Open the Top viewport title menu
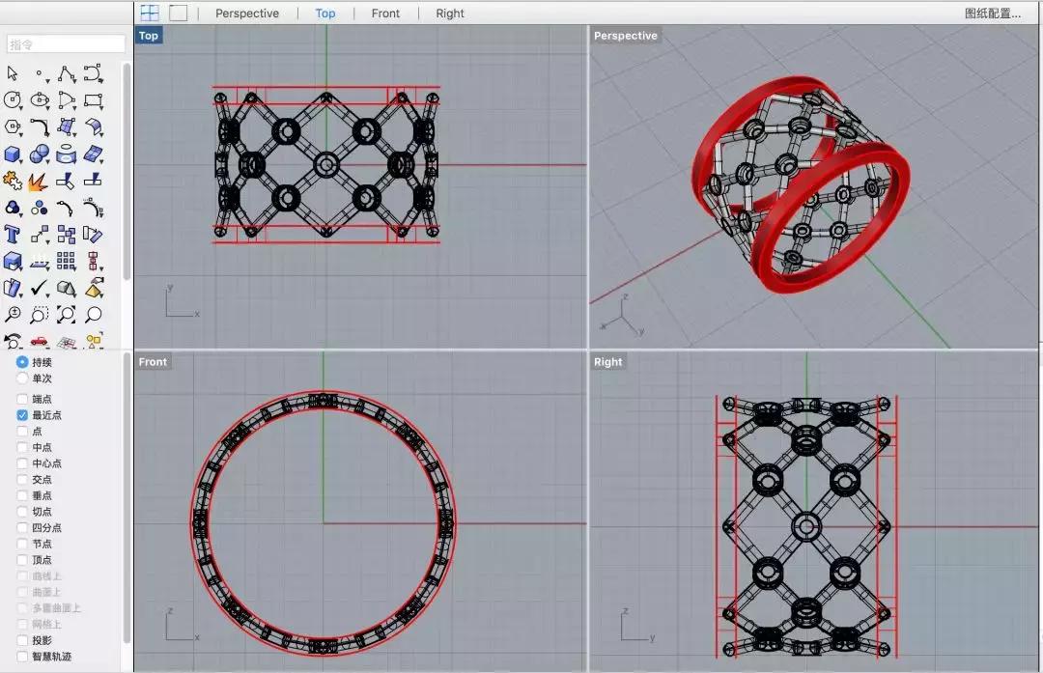Screen dimensions: 1043x673 [x=149, y=36]
